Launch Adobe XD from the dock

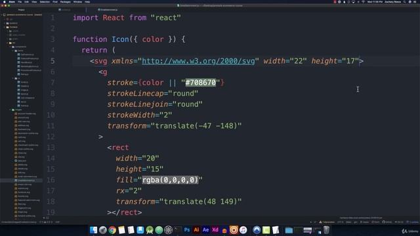click(215, 230)
